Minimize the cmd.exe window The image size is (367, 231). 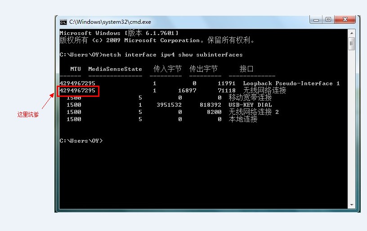click(316, 20)
